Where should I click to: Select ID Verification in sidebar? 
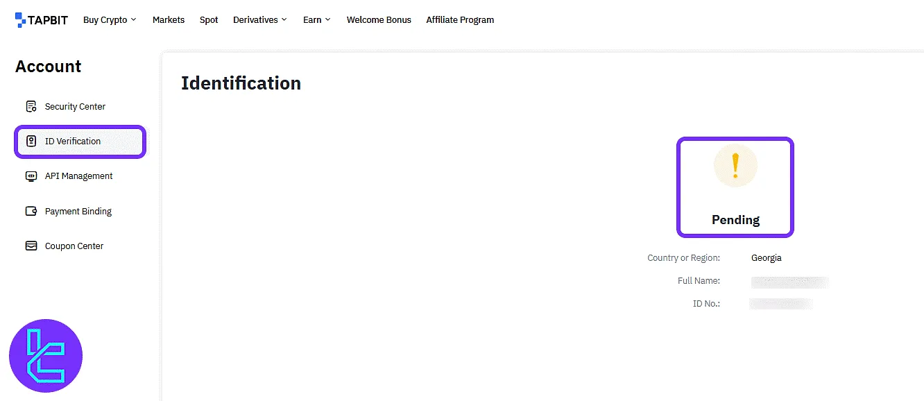pyautogui.click(x=80, y=142)
